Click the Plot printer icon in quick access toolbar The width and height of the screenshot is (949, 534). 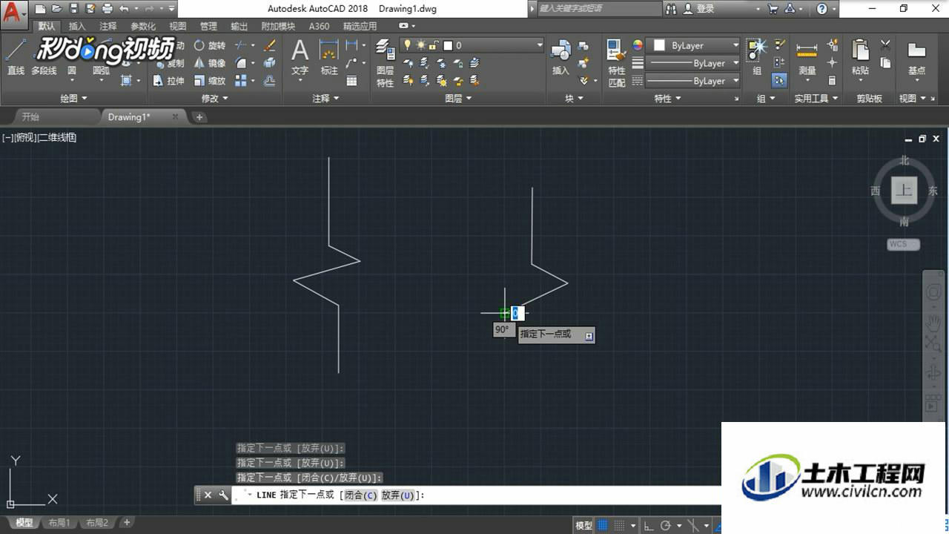point(108,9)
